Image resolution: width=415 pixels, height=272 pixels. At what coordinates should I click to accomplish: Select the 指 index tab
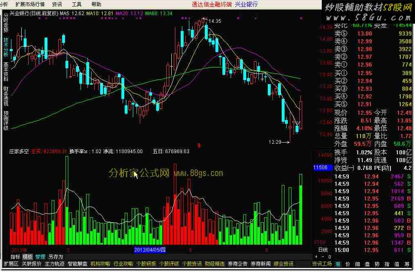coord(387,264)
